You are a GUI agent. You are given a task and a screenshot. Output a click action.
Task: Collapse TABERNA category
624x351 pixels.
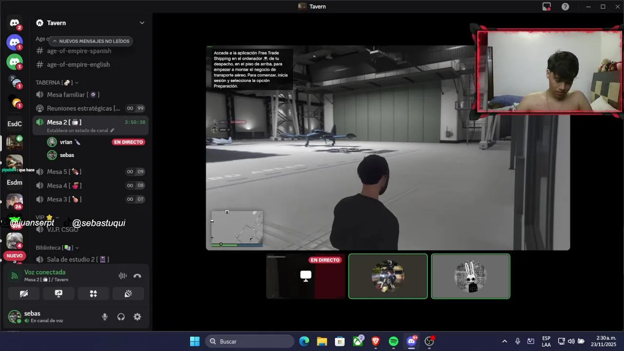57,82
